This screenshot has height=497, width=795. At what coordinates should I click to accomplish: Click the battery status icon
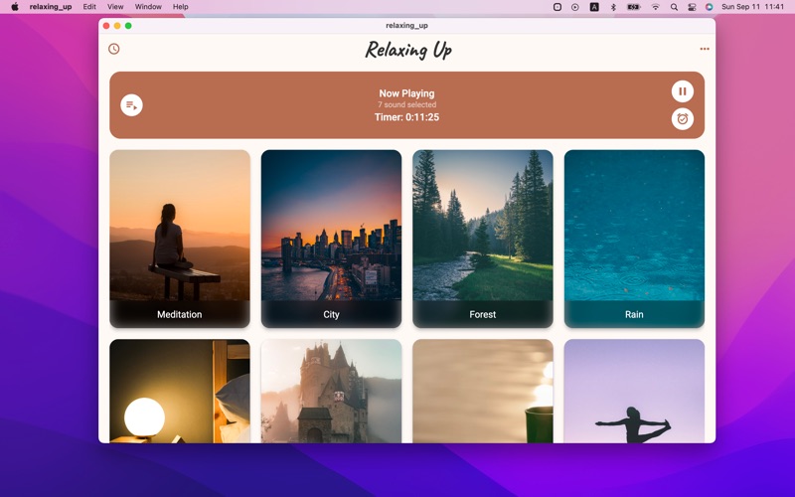[634, 7]
